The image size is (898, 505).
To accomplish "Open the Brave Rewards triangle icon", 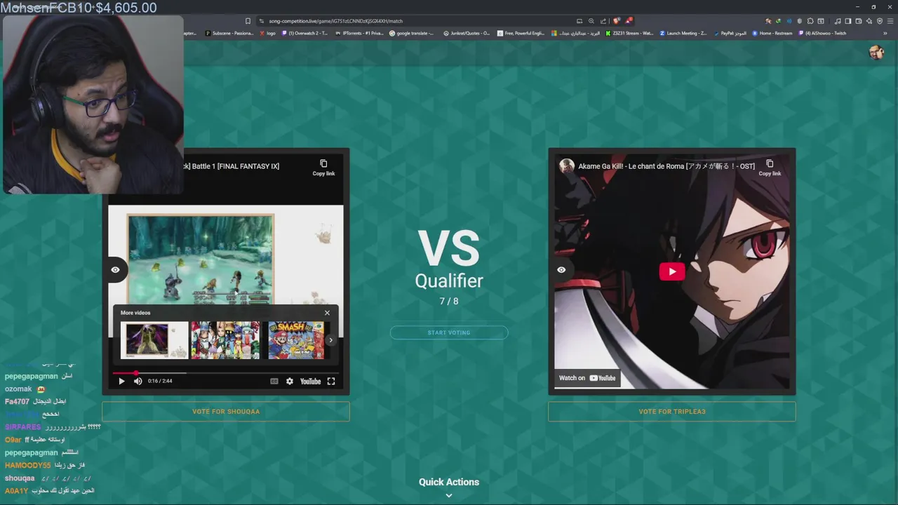I will click(x=629, y=21).
